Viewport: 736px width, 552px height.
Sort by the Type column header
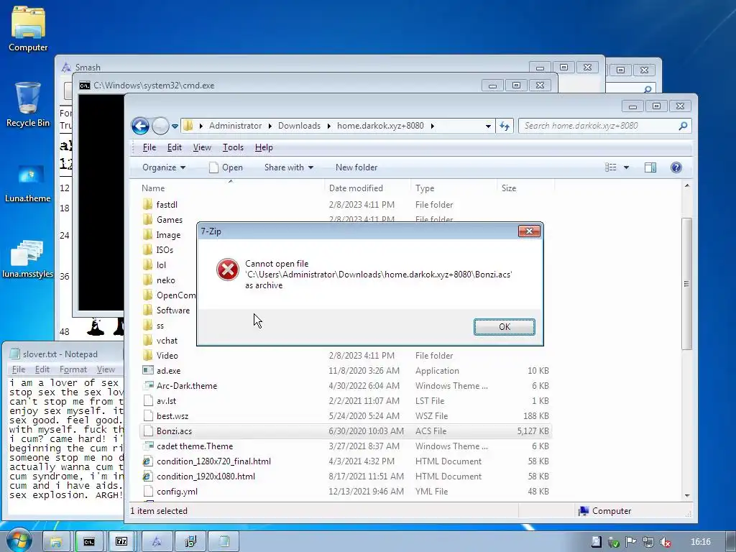coord(454,188)
